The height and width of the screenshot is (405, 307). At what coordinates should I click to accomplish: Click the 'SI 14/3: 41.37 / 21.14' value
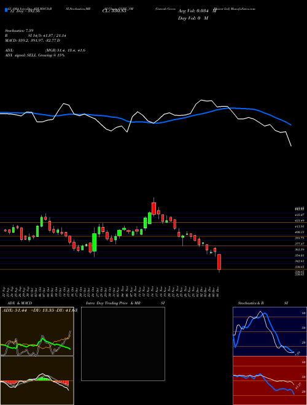click(x=47, y=36)
